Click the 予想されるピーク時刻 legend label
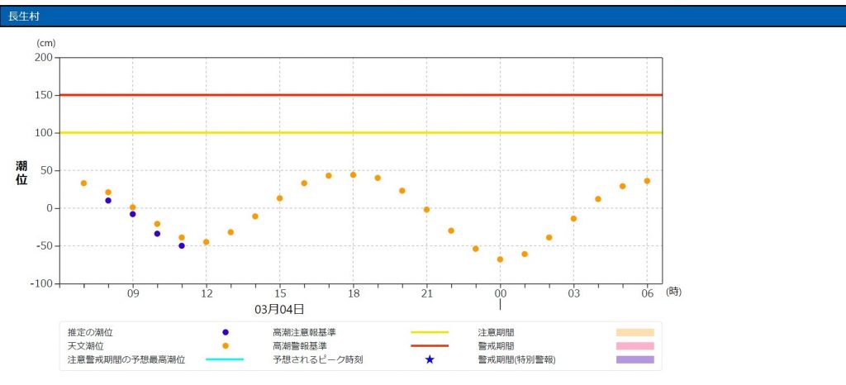This screenshot has height=385, width=846. click(318, 359)
